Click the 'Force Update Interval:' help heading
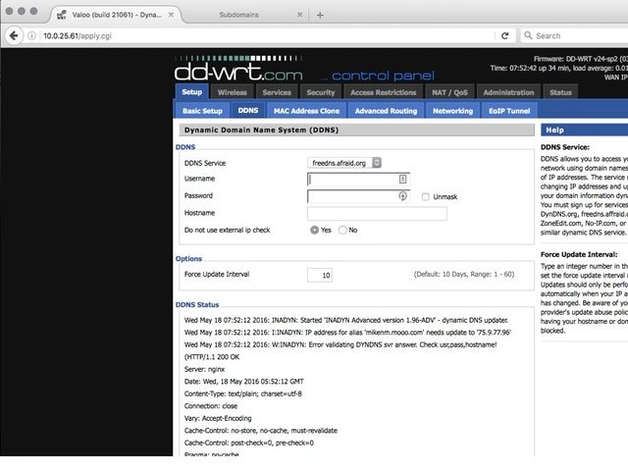 (579, 254)
